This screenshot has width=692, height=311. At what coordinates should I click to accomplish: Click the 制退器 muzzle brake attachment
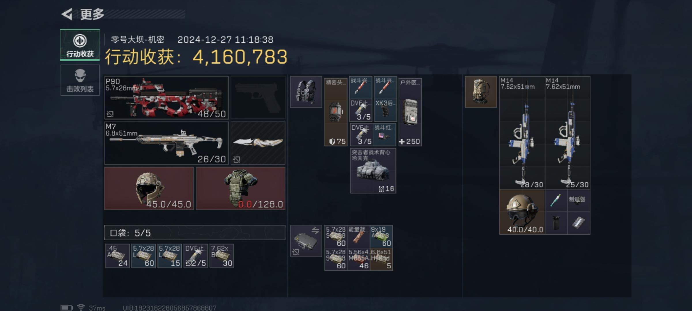point(579,200)
